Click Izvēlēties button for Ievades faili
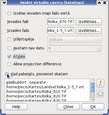The image size is (109, 115). click(x=89, y=22)
